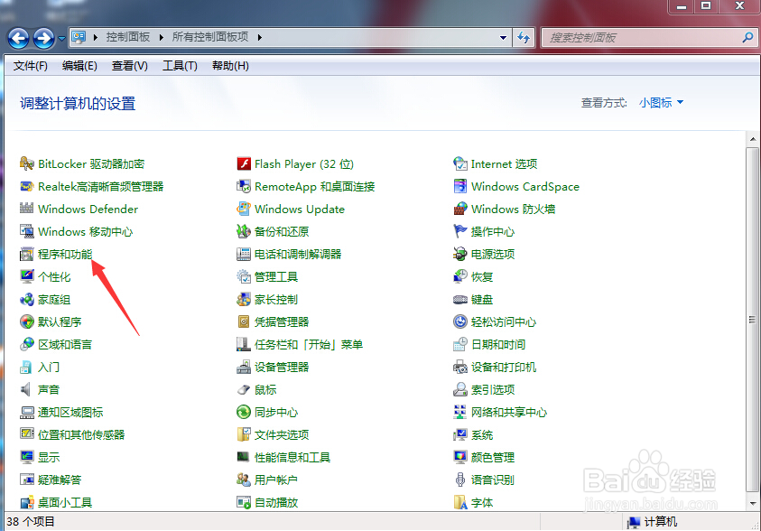Focus the 搜索控制面板 search field
The image size is (761, 531).
point(649,37)
